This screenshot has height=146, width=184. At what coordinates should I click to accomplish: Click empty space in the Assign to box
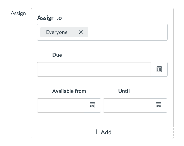coord(128,32)
